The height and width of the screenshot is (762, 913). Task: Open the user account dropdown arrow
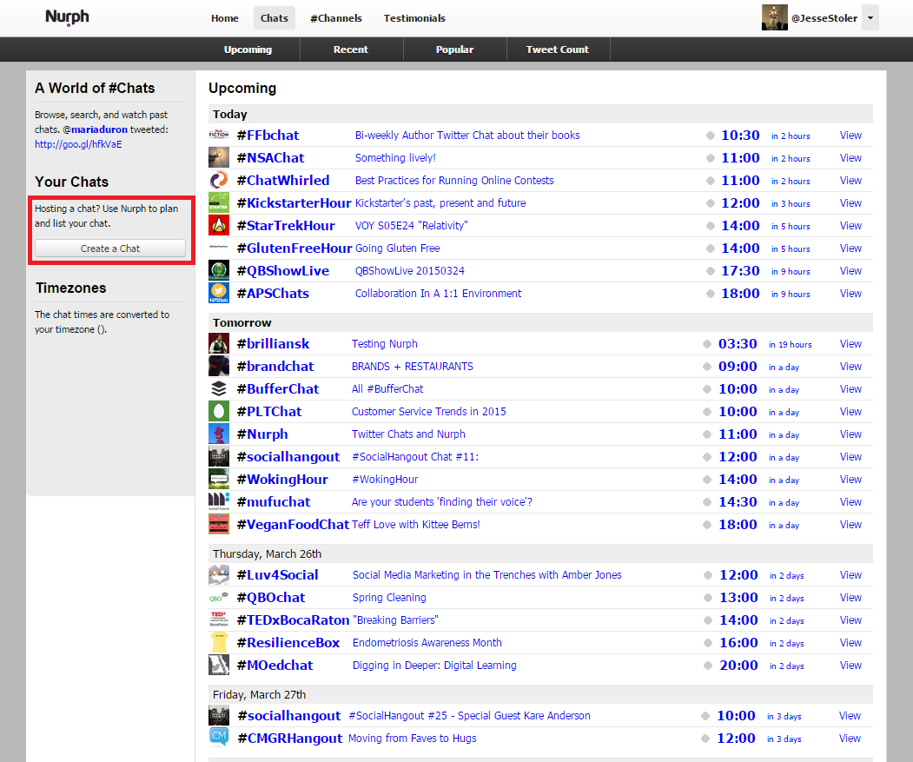871,17
